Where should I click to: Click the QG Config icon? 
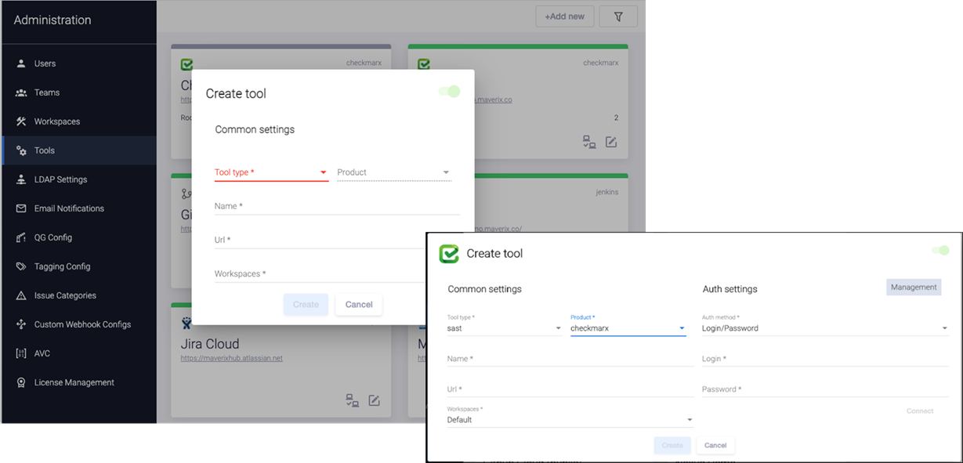(21, 237)
